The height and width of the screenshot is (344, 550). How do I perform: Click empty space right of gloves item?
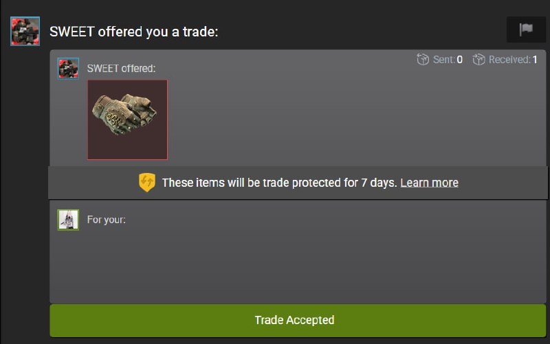tap(356, 119)
